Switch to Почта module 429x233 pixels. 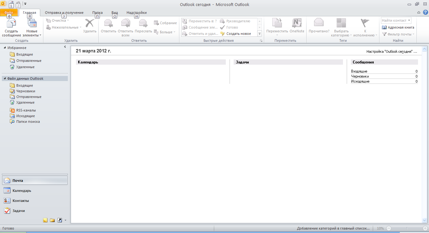(x=35, y=180)
